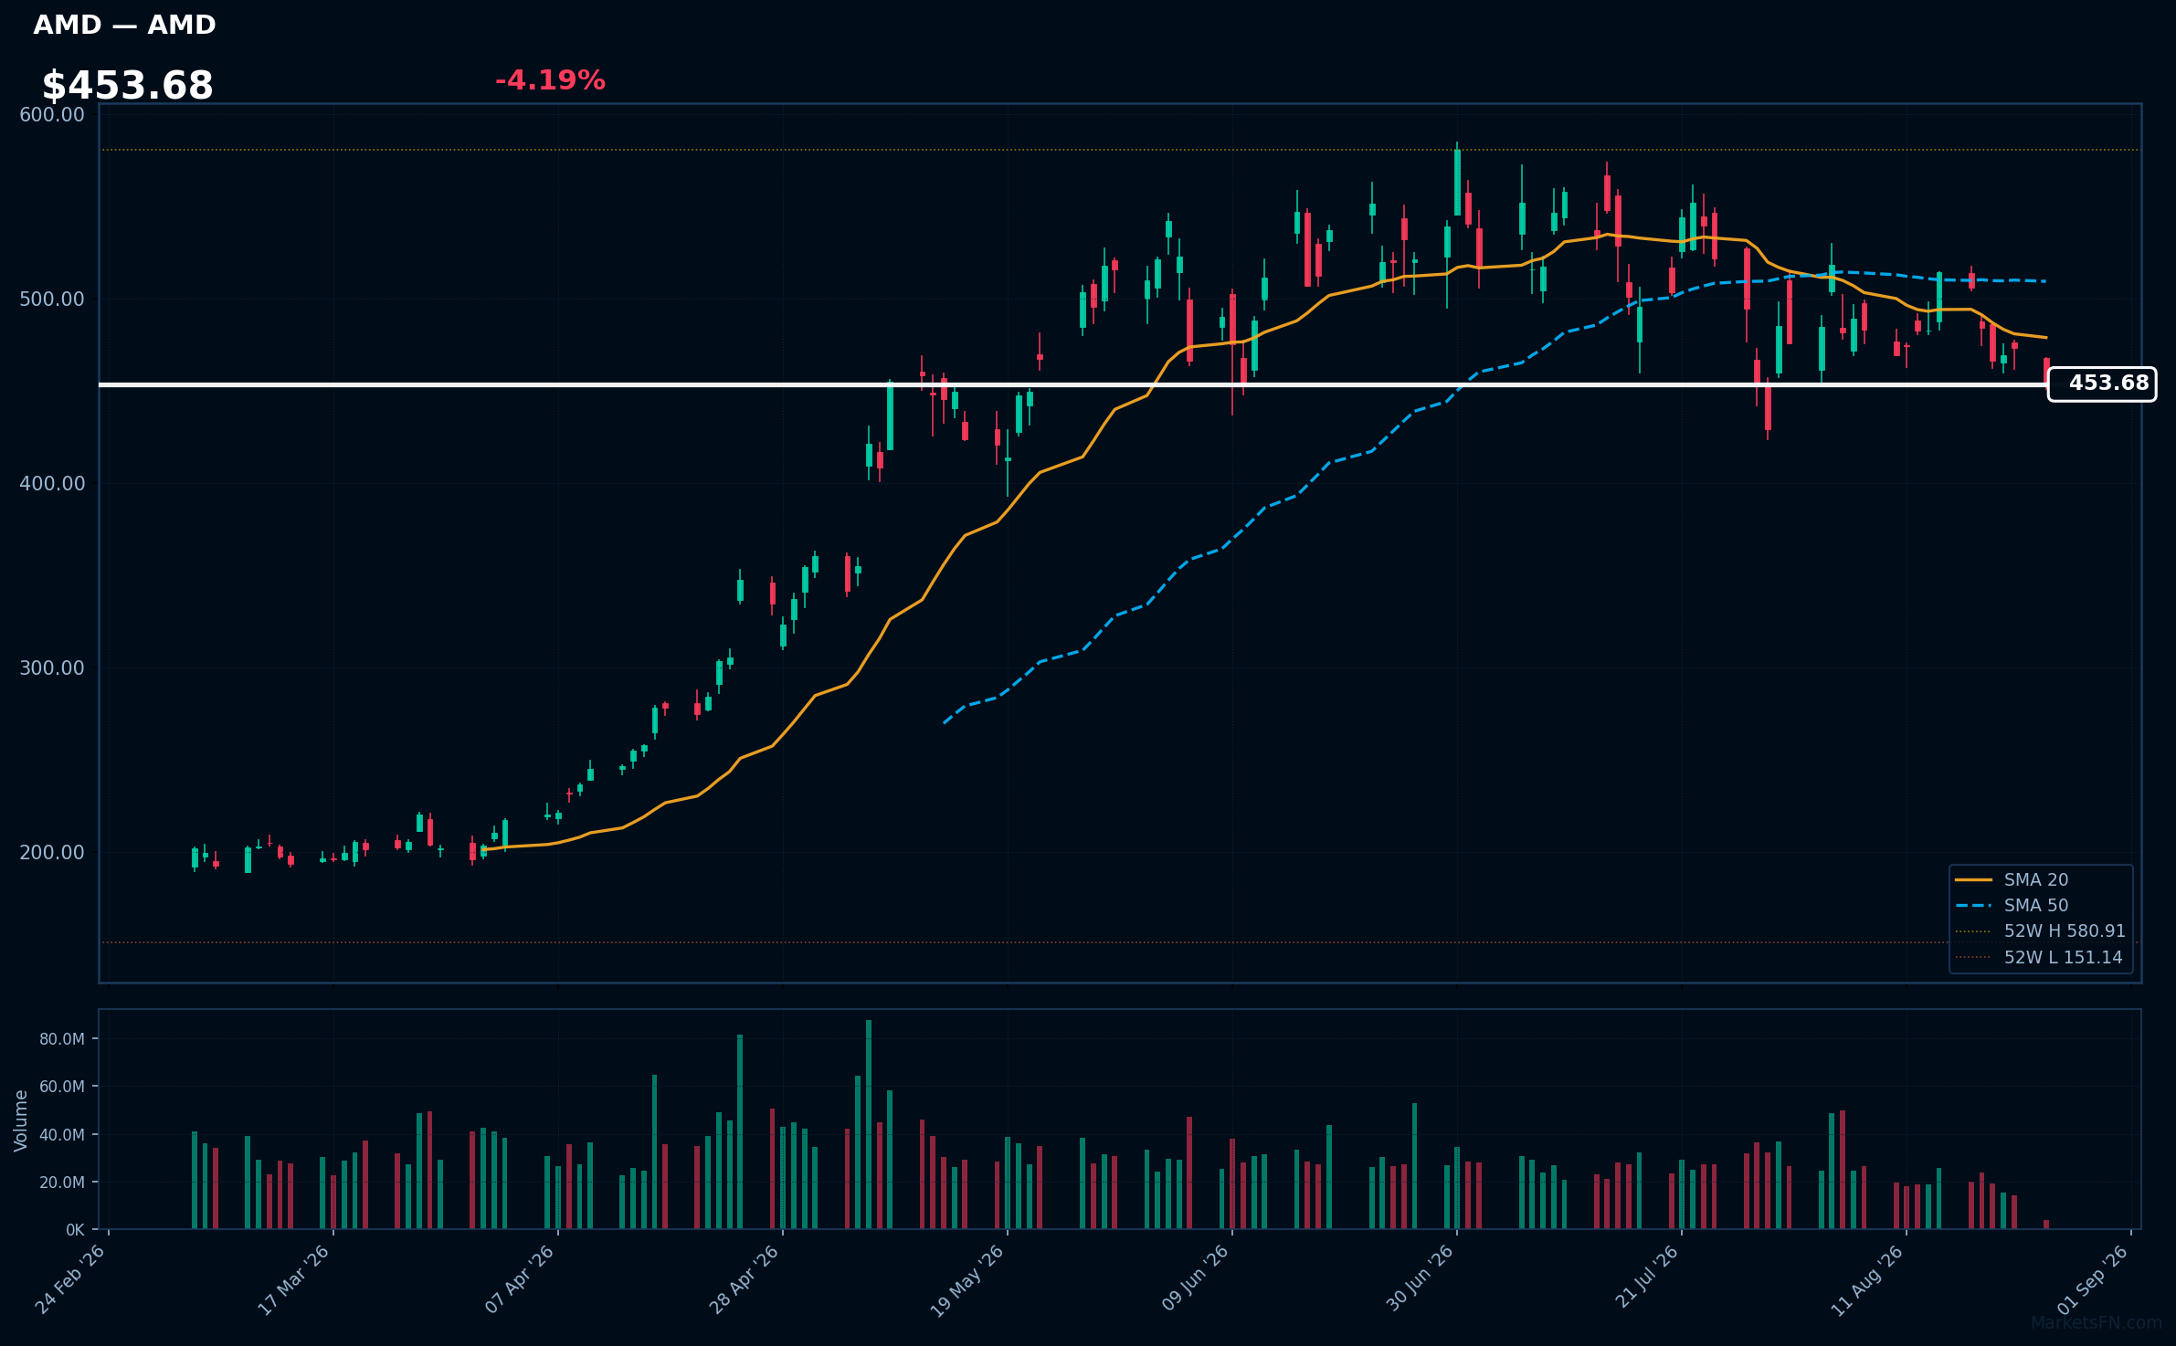The image size is (2176, 1346).
Task: Click the AMD — AMD chart title
Action: (x=124, y=25)
